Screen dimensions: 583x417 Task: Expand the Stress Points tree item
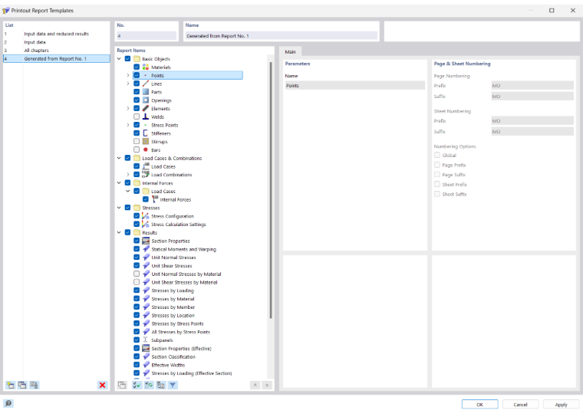128,125
